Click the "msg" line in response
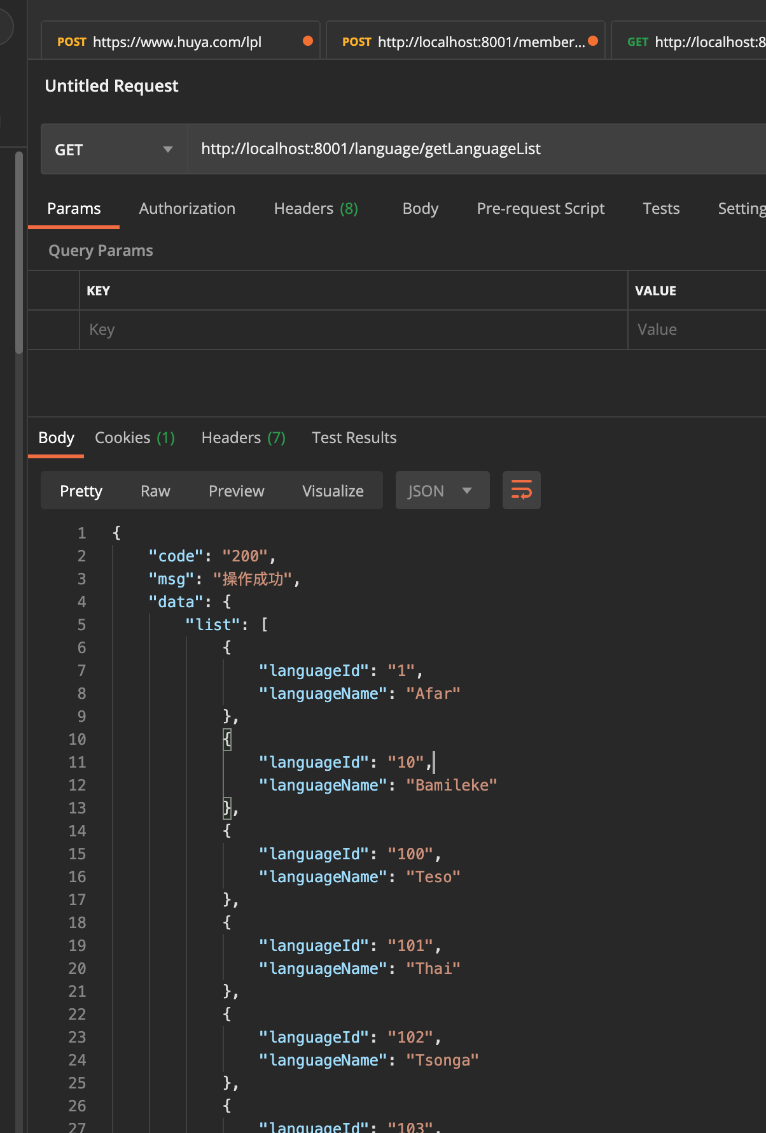 pos(224,579)
